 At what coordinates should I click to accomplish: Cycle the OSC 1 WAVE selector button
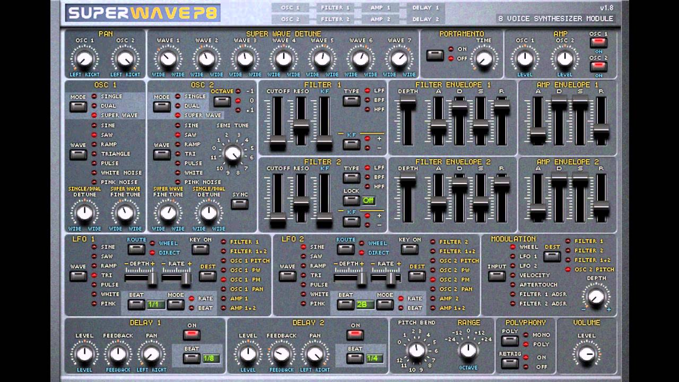point(78,154)
